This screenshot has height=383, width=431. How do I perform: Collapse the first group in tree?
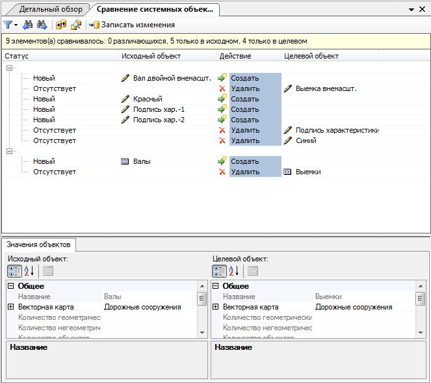tap(9, 68)
